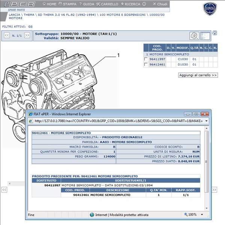Click the ePER logo

20,4
